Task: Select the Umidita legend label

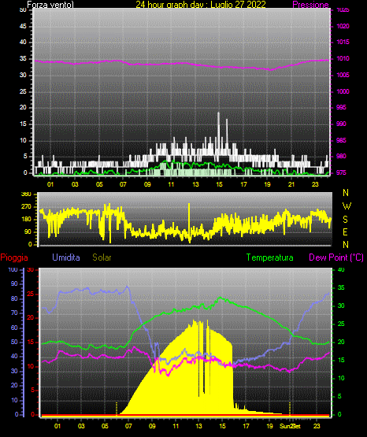Action: 66,257
